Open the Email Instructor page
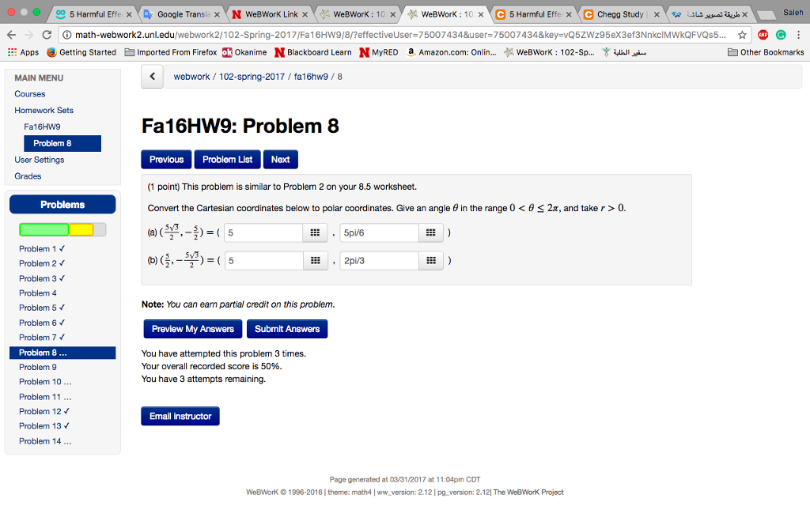Viewport: 810px width, 506px height. tap(180, 416)
